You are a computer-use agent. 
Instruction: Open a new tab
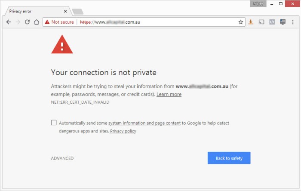77,11
